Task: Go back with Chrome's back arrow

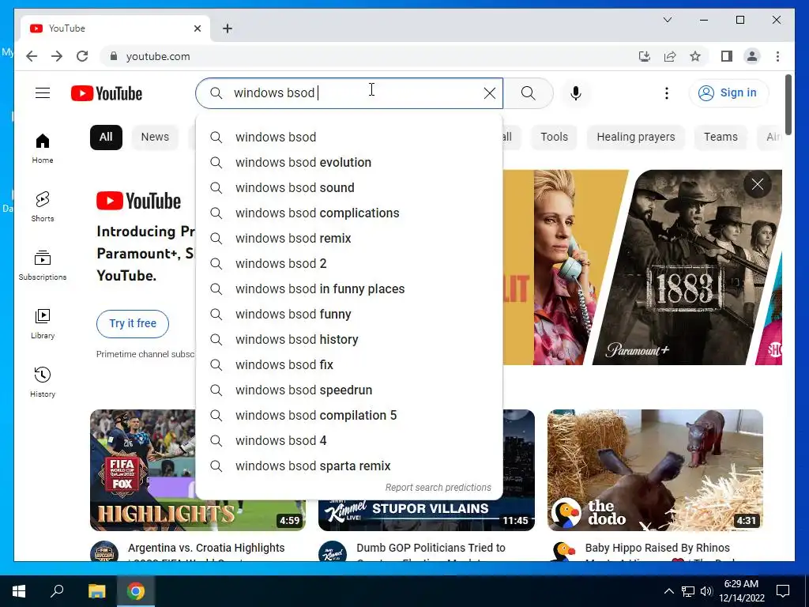Action: coord(32,56)
